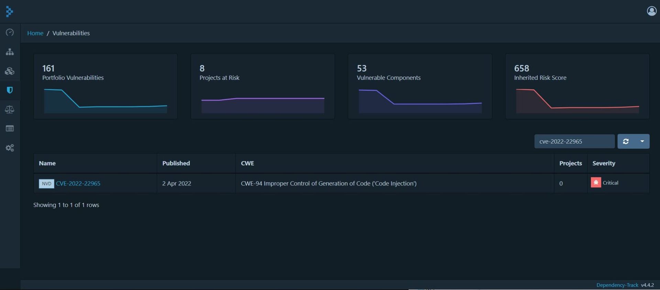
Task: Click the "658" inherited risk score value
Action: tap(521, 68)
